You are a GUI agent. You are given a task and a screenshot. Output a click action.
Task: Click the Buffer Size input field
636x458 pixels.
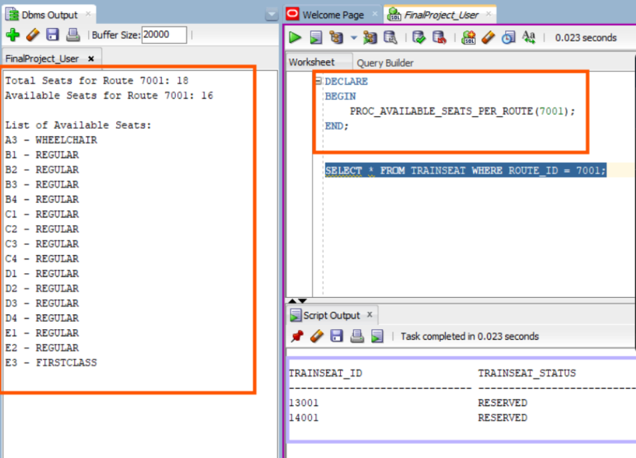tap(164, 35)
